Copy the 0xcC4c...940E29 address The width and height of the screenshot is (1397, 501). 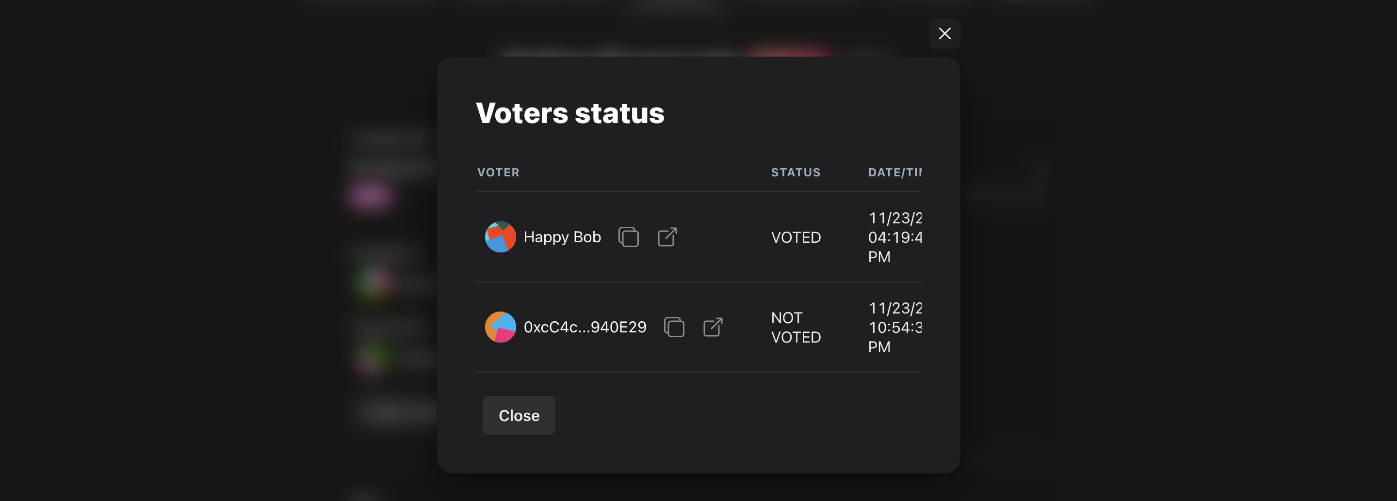(674, 327)
